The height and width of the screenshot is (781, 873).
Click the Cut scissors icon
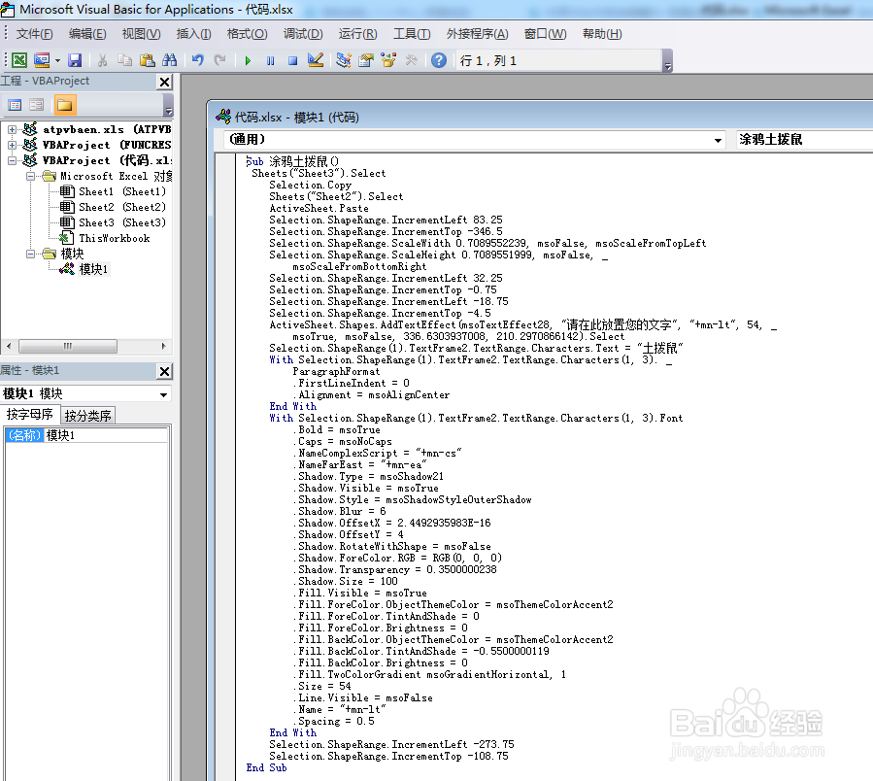pyautogui.click(x=102, y=60)
